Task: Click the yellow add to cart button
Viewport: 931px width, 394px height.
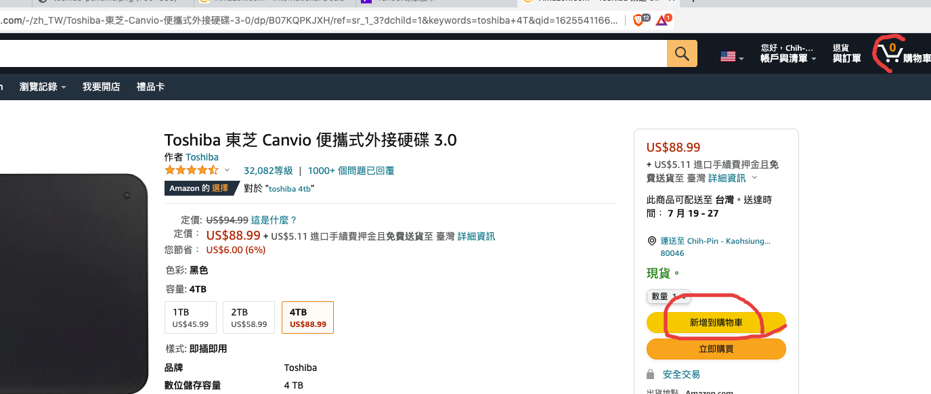Action: click(716, 323)
